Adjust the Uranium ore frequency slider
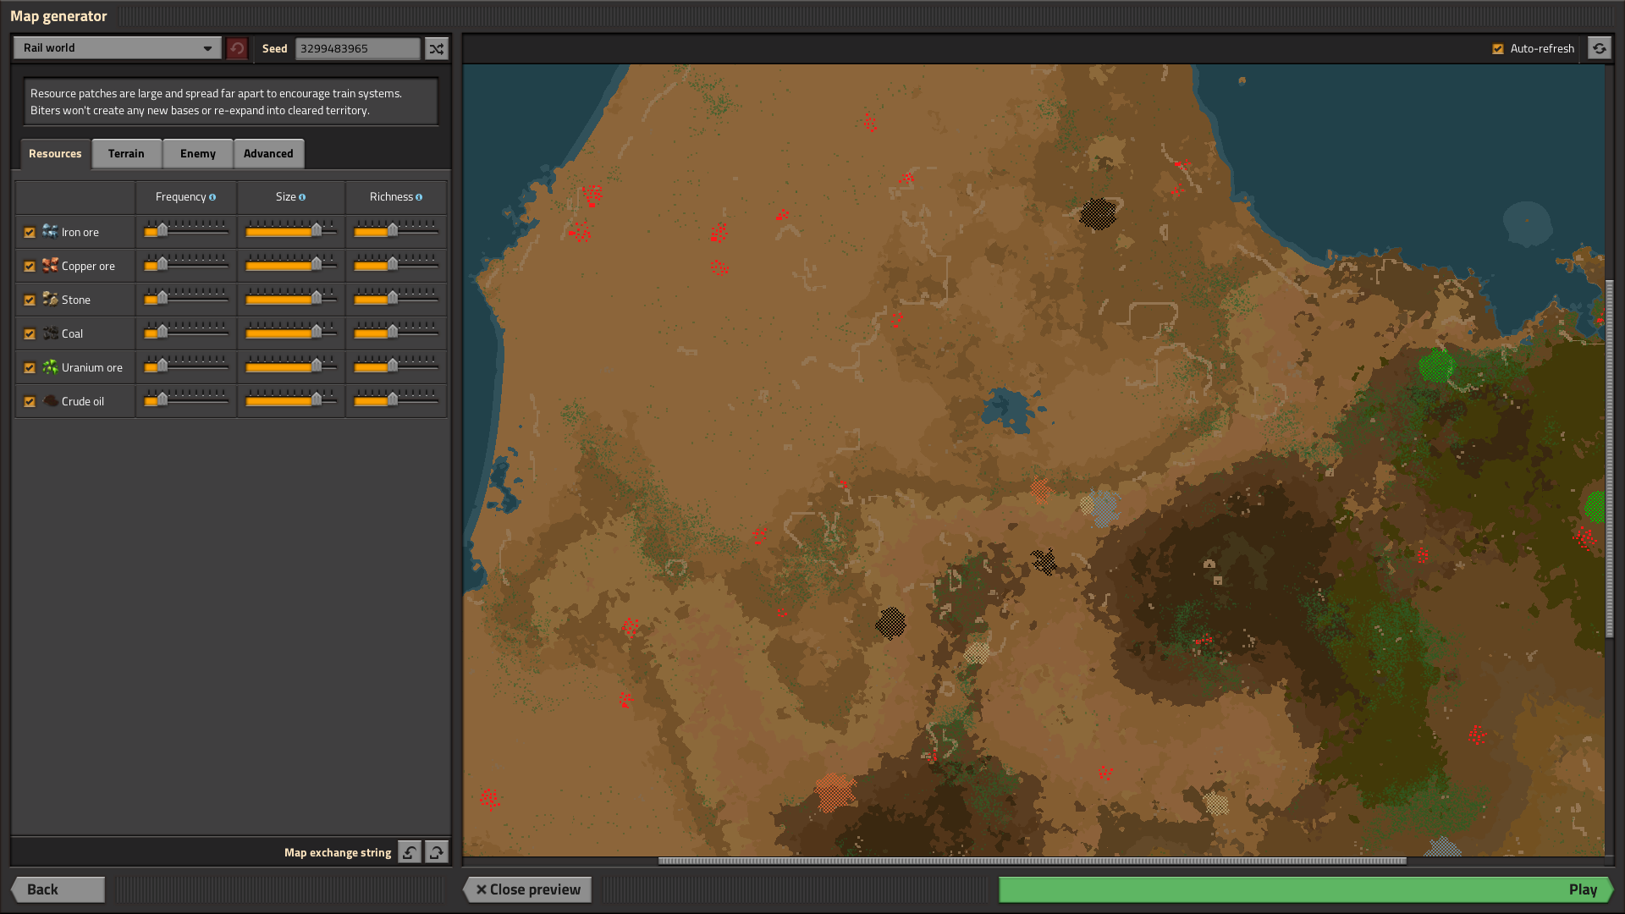This screenshot has width=1625, height=914. [x=186, y=366]
